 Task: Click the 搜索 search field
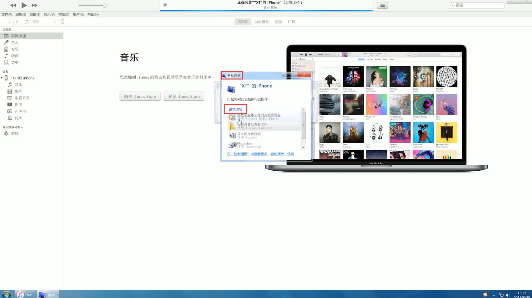[x=477, y=5]
